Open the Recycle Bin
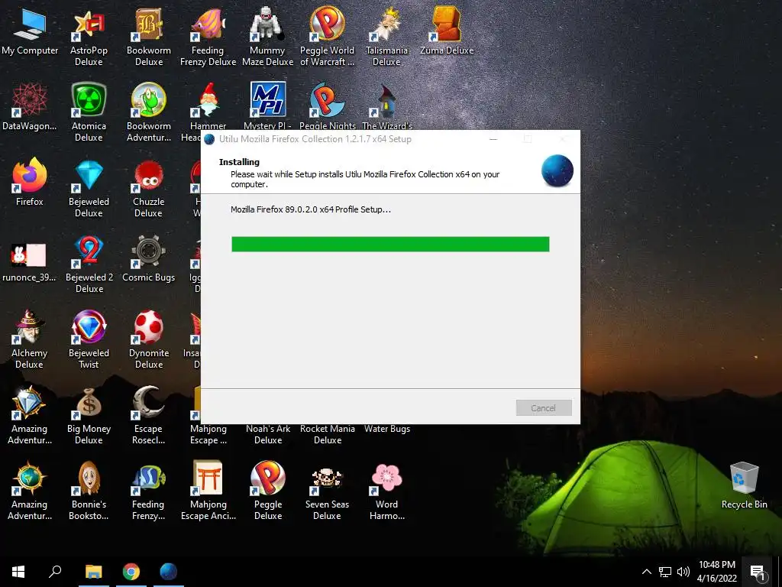The image size is (782, 587). (x=744, y=485)
